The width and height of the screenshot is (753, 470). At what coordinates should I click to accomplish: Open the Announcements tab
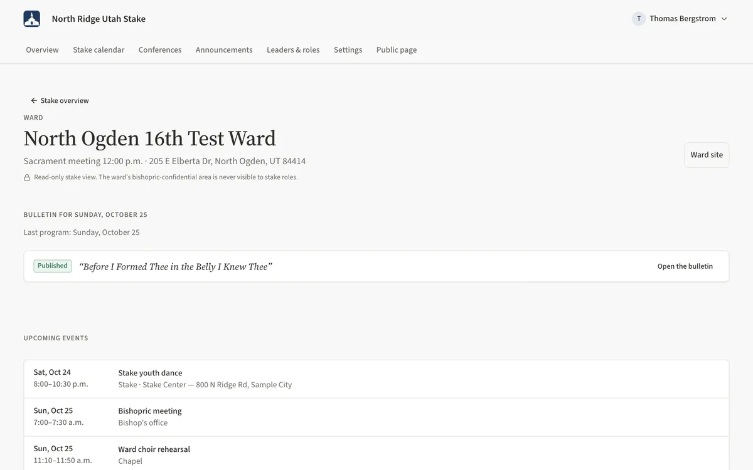[x=224, y=50]
